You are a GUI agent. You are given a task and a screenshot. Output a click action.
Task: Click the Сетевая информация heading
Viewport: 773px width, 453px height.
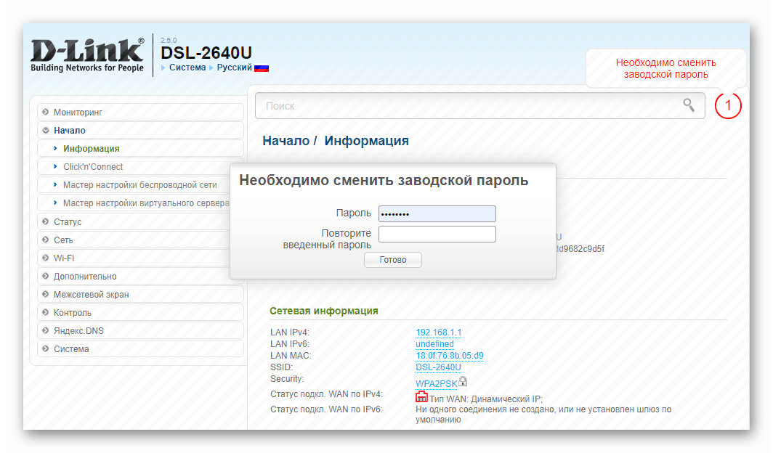[x=324, y=311]
